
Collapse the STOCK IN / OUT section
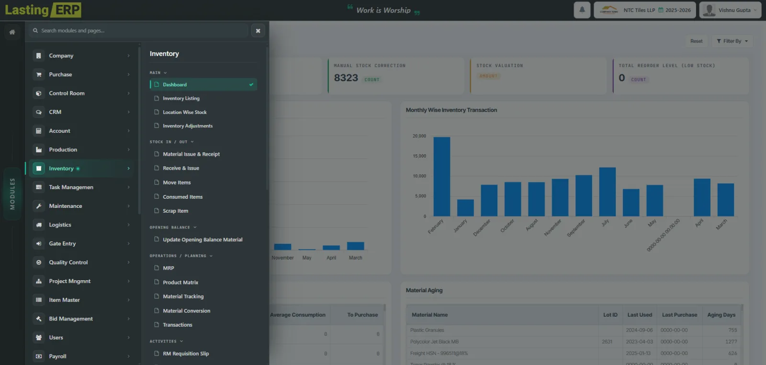pyautogui.click(x=172, y=142)
